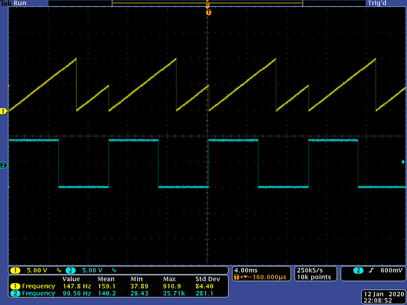
Task: Select the 250kS/s sample rate readout
Action: 310,270
